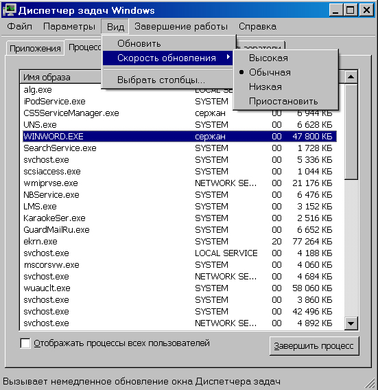Enable Отображать процессы всех пользователей checkbox
This screenshot has width=378, height=390.
[25, 343]
